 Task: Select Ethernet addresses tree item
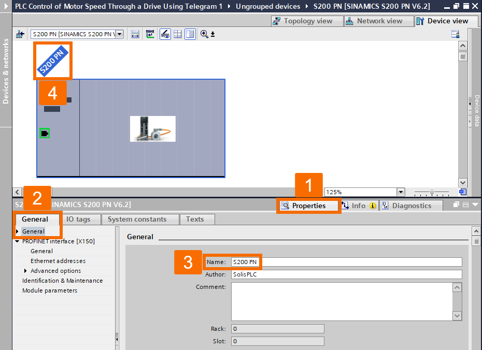(x=58, y=261)
